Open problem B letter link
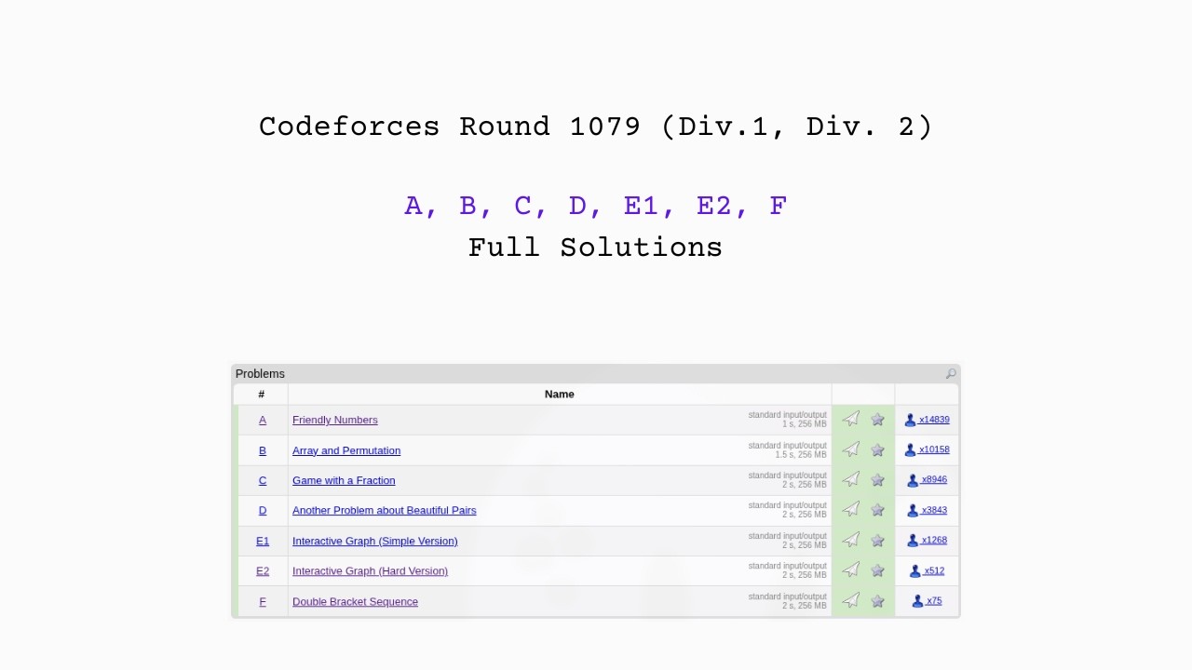The width and height of the screenshot is (1192, 670). pyautogui.click(x=263, y=450)
